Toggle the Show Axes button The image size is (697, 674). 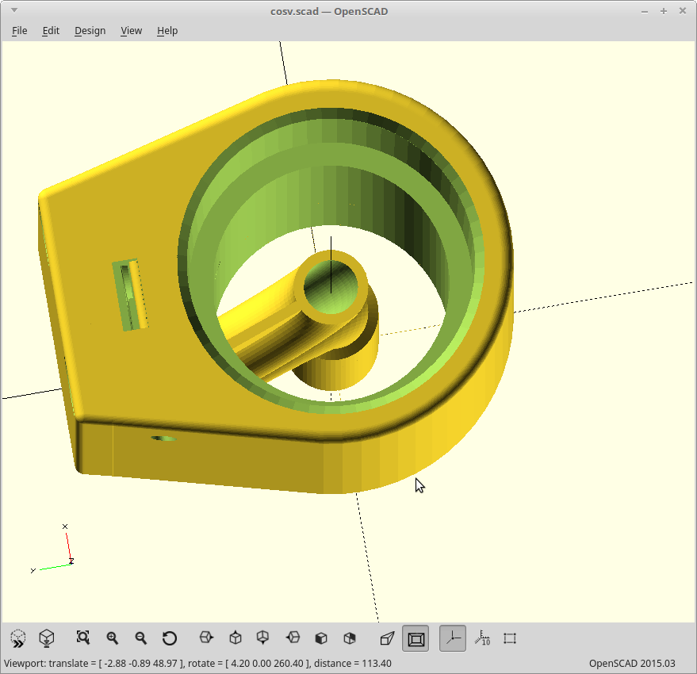(453, 638)
